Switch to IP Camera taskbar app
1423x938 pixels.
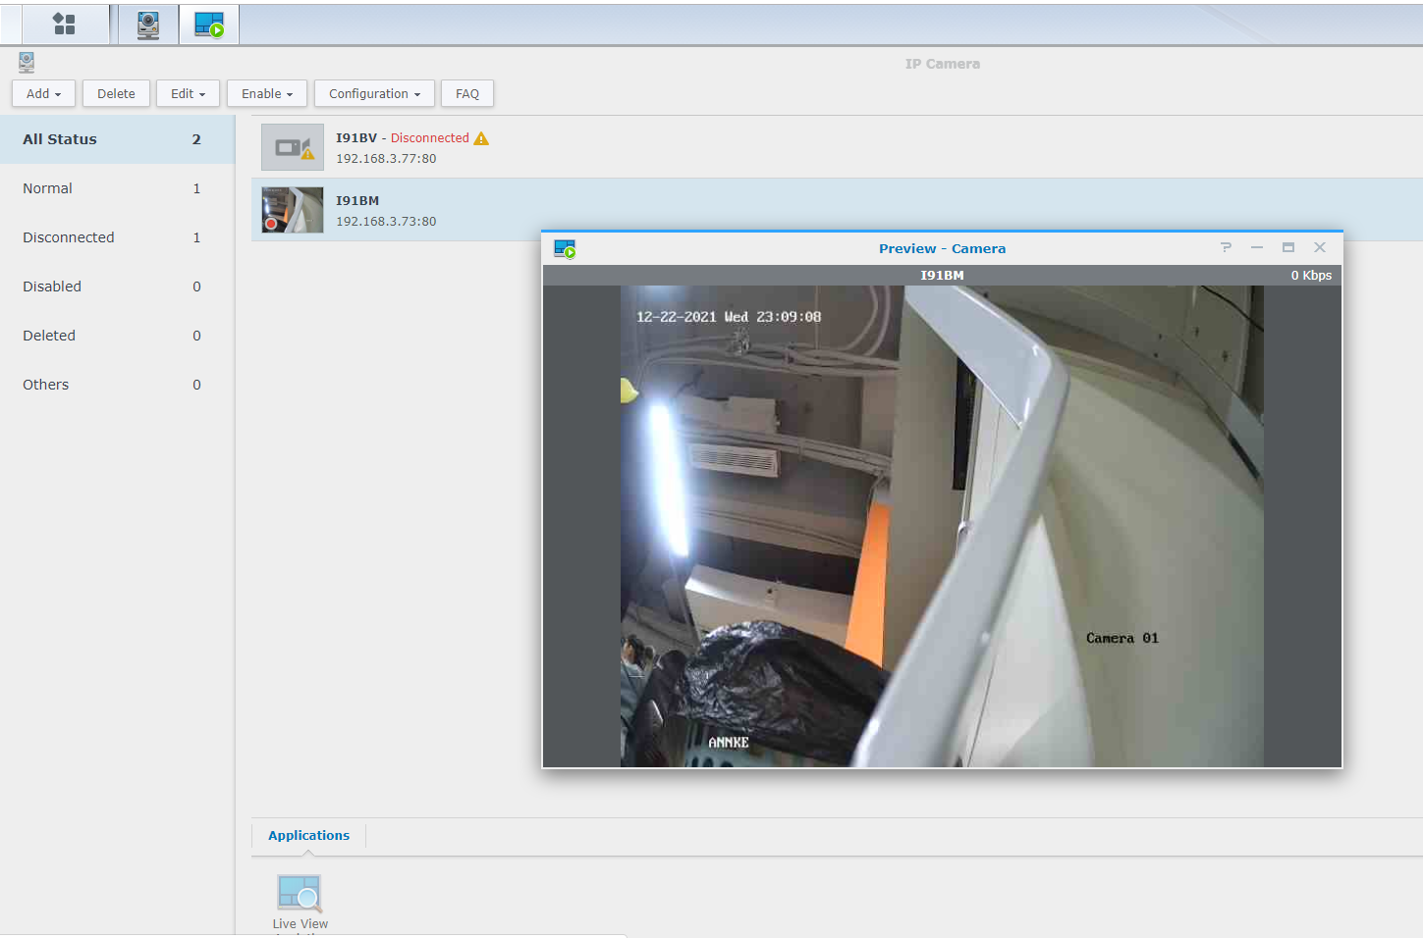click(148, 25)
